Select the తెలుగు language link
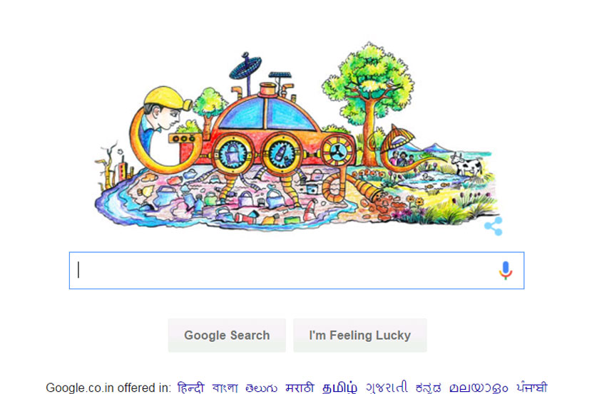Viewport: 592px width, 394px height. (261, 388)
